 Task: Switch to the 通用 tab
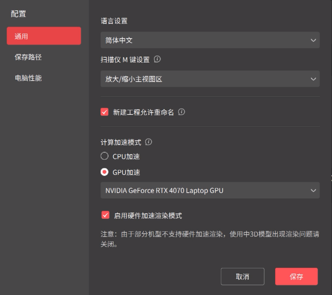(x=44, y=36)
